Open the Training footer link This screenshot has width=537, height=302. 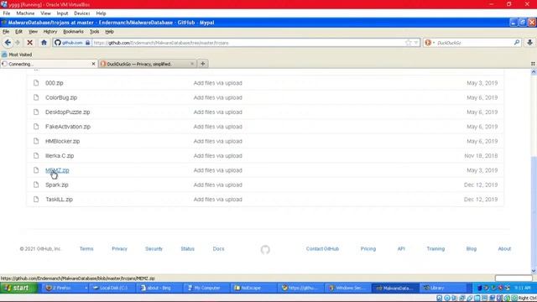(435, 249)
